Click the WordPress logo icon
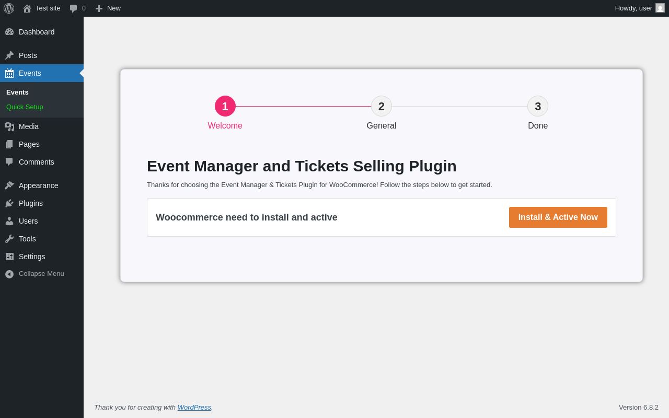 [x=9, y=8]
